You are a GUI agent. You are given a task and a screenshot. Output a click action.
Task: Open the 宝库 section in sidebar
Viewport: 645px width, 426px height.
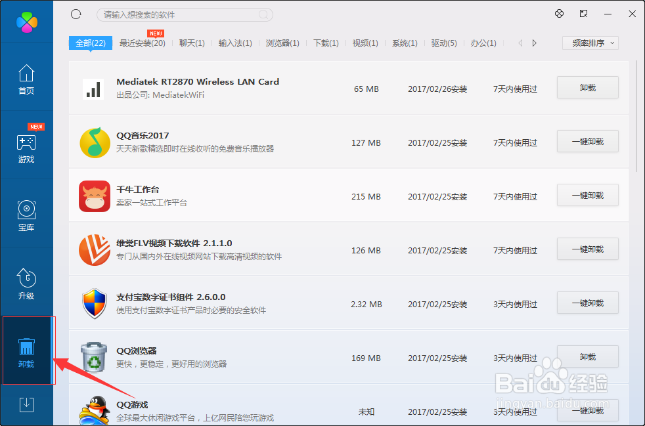[x=26, y=215]
